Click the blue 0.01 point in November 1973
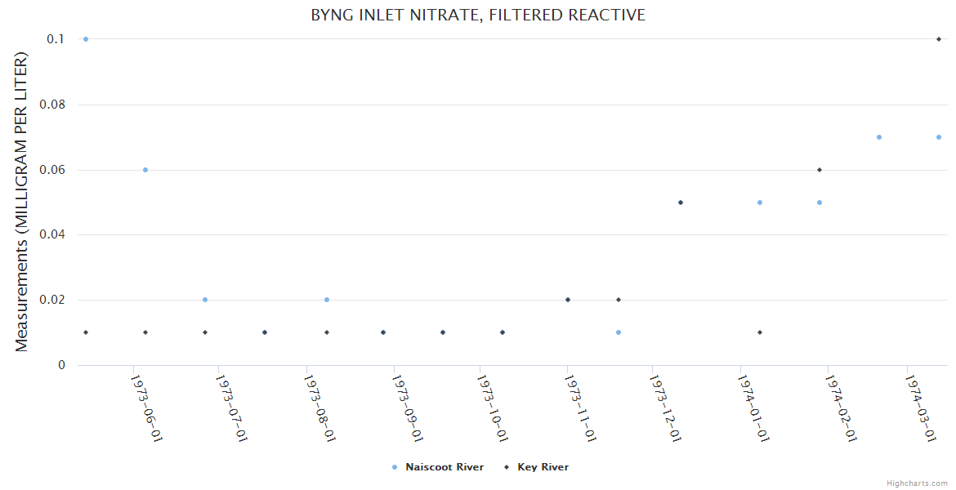 click(619, 332)
